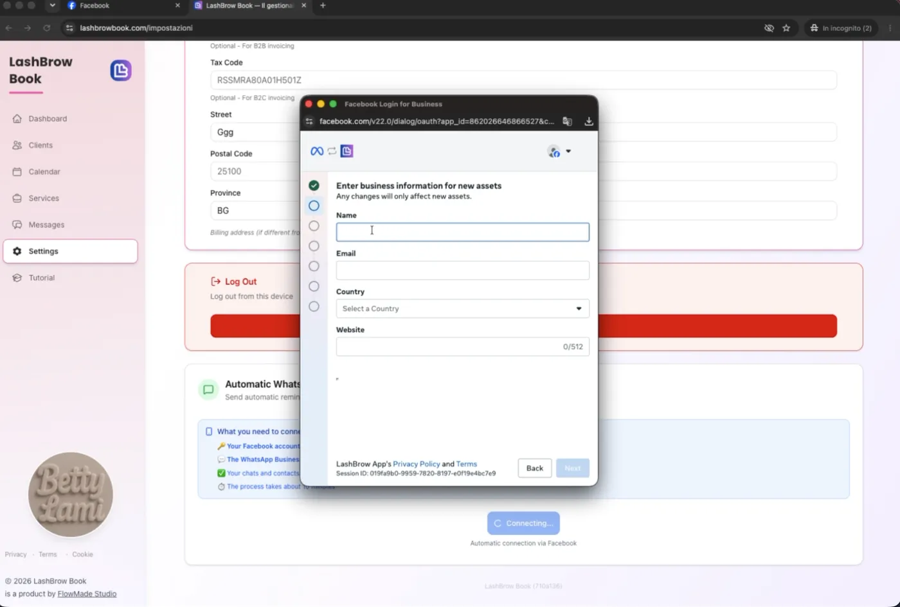Click the site settings icon in popup address bar

309,121
